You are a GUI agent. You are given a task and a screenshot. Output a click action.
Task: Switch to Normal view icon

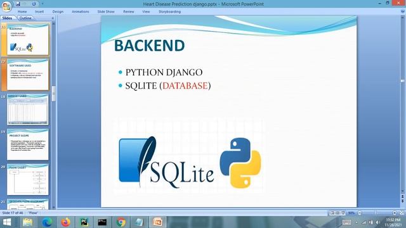coord(332,213)
